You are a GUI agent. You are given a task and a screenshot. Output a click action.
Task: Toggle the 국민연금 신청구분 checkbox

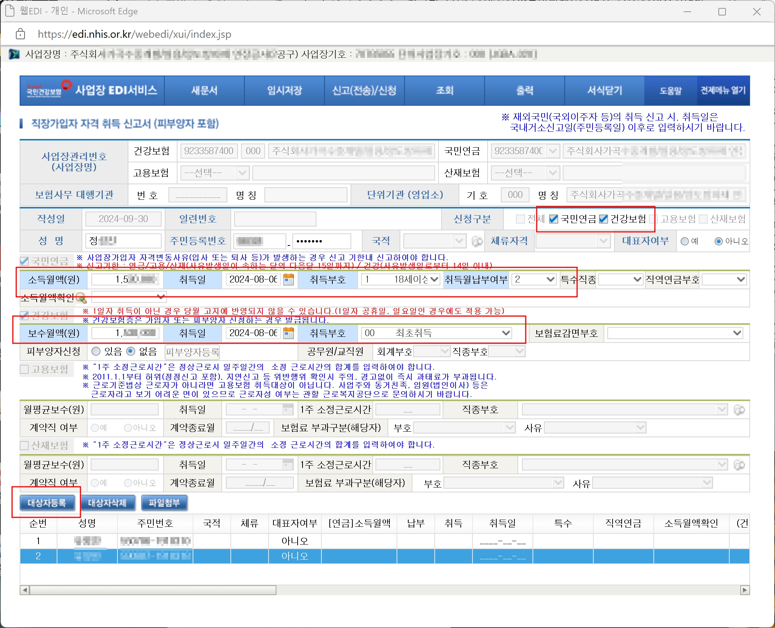coord(553,219)
